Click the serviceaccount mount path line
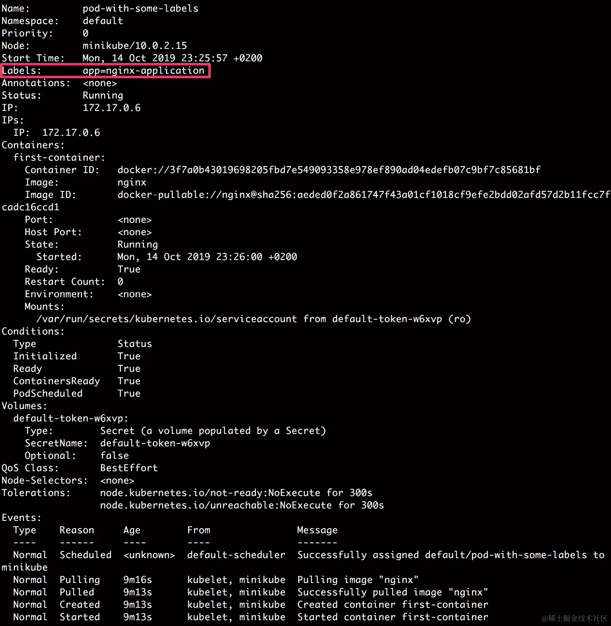 [x=254, y=319]
